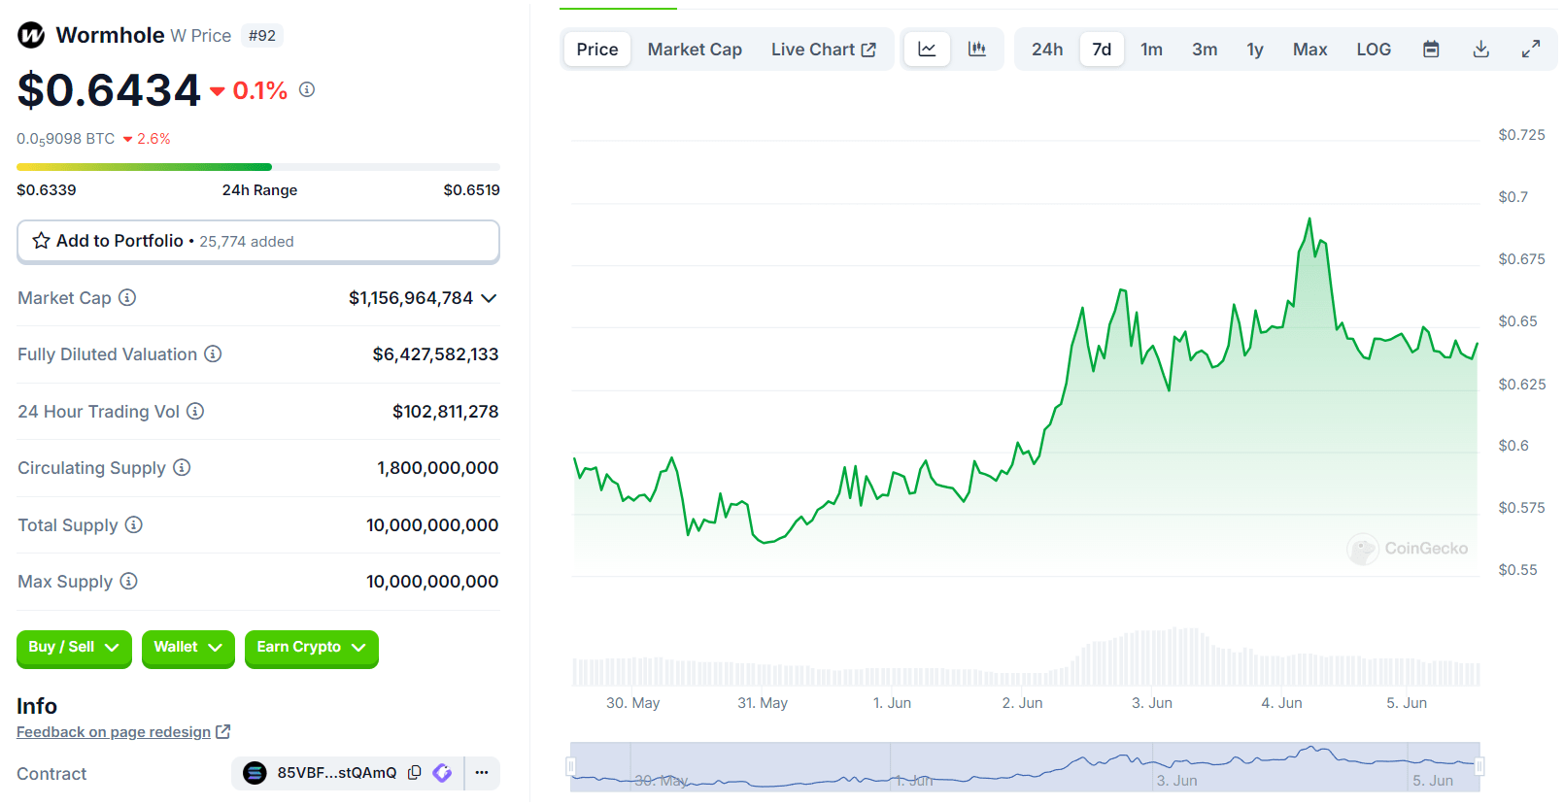Image resolution: width=1564 pixels, height=806 pixels.
Task: Select the 1m time range
Action: tap(1151, 50)
